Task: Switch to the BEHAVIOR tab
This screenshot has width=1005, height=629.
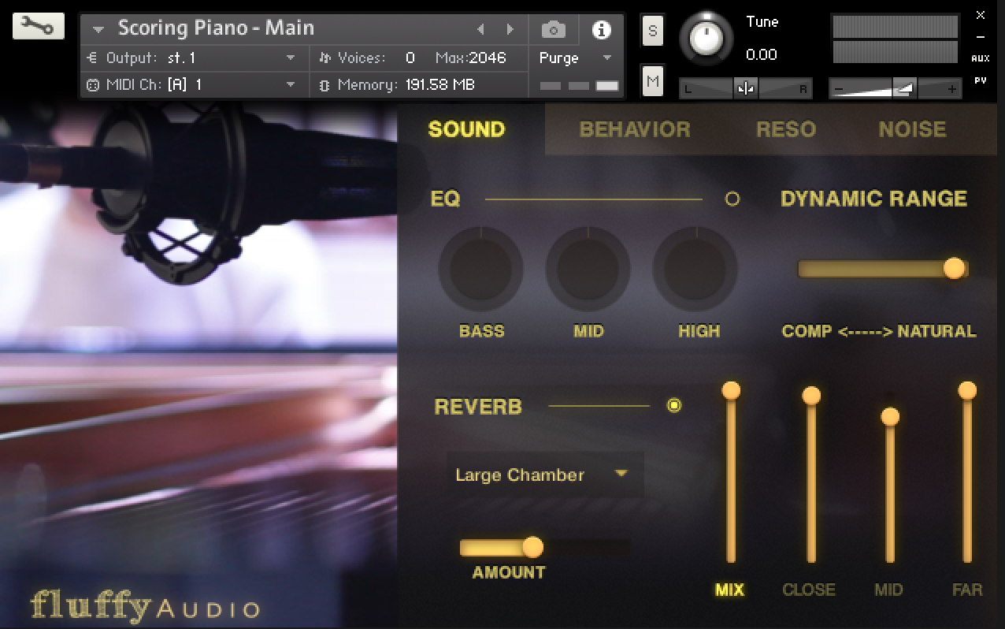Action: 635,129
